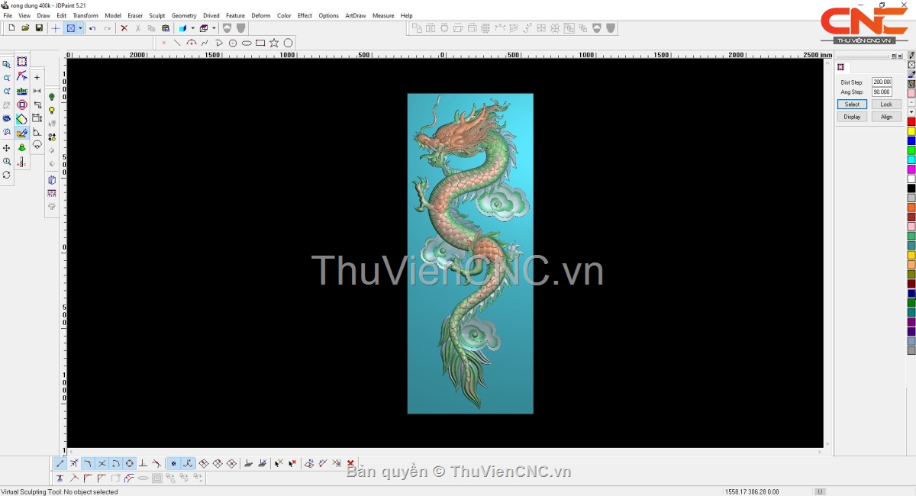
Task: Expand the boxed-X view mode dropdown arrow
Action: (80, 28)
